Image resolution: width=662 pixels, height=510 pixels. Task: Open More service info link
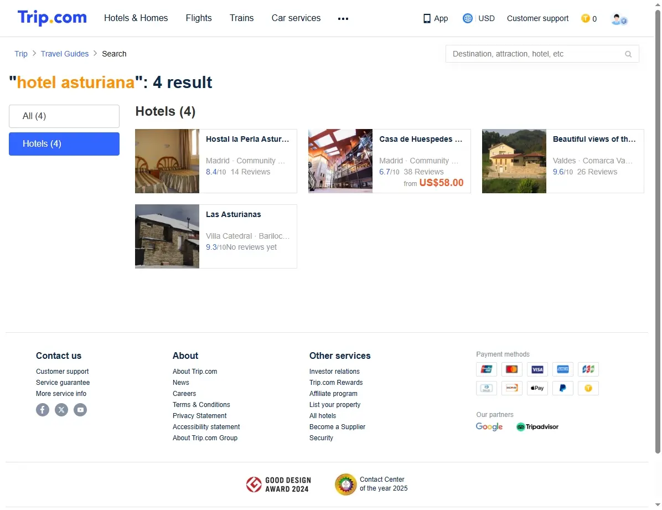tap(61, 393)
